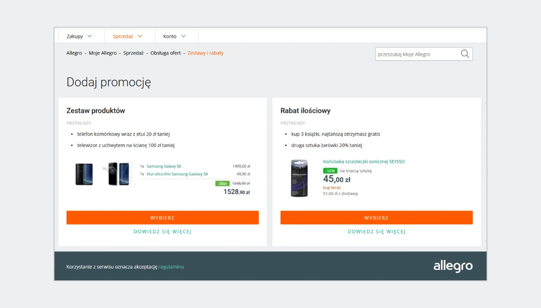
Task: Open Etui ultra thin Samsung Gaalaxy S8 link
Action: 177,174
